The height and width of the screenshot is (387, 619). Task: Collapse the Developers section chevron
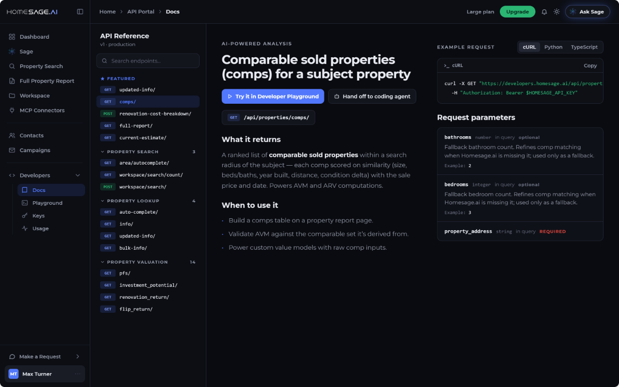(x=78, y=175)
